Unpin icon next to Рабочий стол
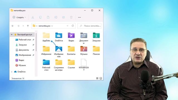The image size is (178, 100). click(33, 40)
